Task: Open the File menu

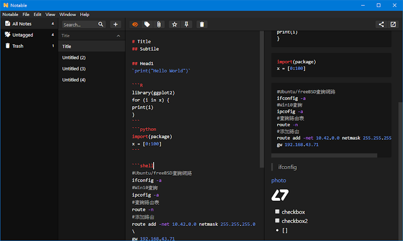Action: point(26,15)
